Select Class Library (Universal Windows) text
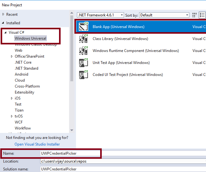The image size is (206, 172). coord(120,39)
